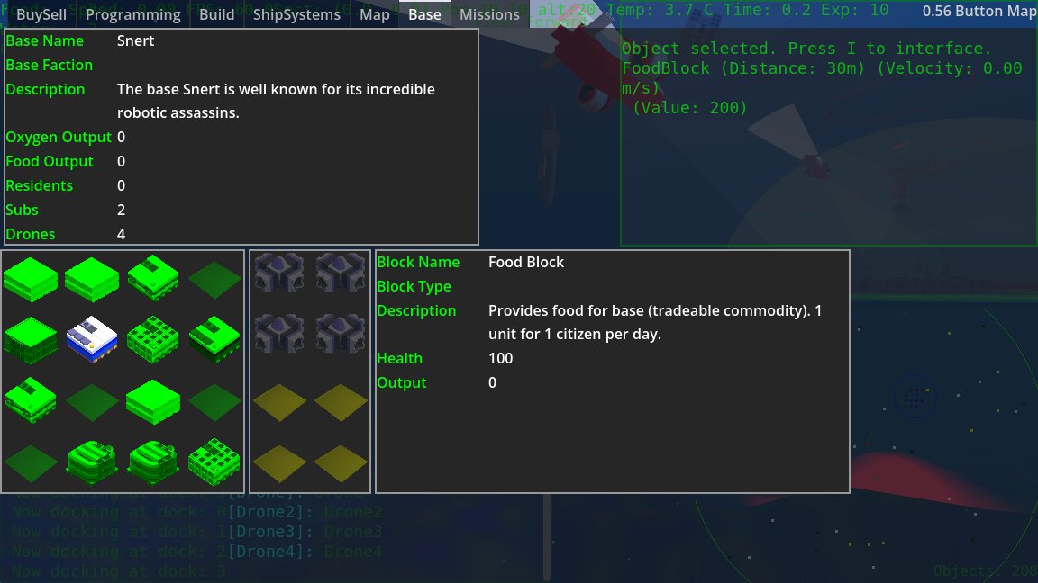The width and height of the screenshot is (1038, 583).
Task: Select the second green domed building block in bottom row
Action: tap(151, 461)
